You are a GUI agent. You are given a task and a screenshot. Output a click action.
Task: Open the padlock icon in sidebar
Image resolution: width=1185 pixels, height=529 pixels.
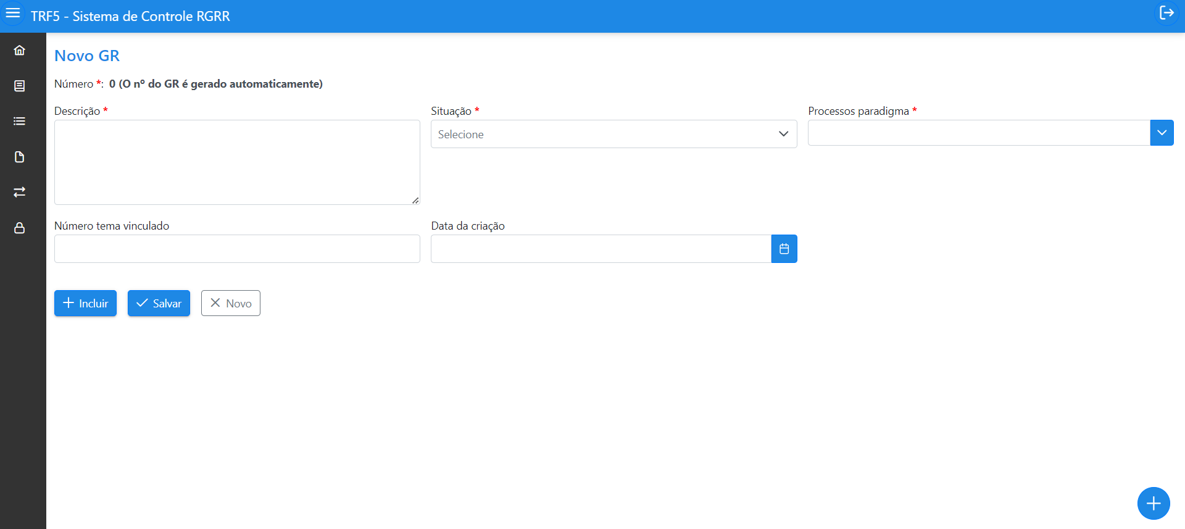click(x=20, y=228)
